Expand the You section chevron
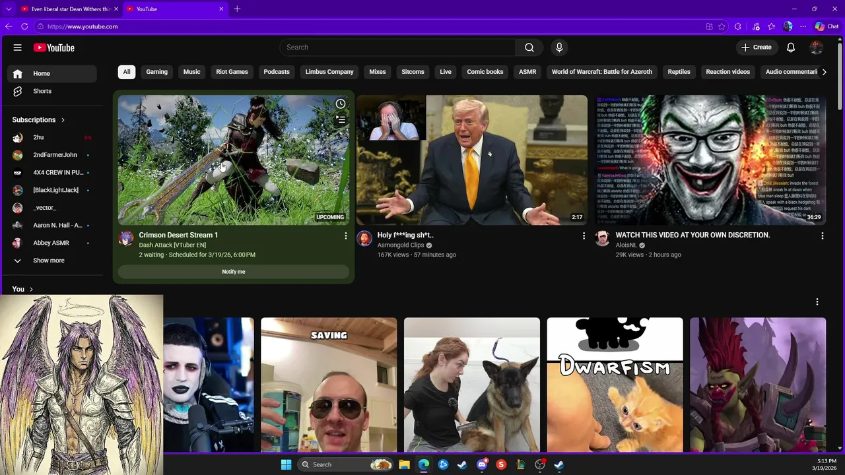This screenshot has height=475, width=845. point(31,289)
